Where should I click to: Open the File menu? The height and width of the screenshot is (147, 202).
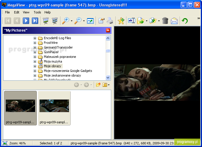pyautogui.click(x=7, y=12)
